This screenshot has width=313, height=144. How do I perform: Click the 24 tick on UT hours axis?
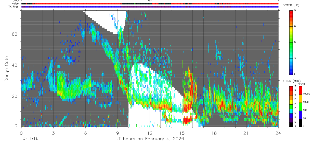(x=278, y=133)
